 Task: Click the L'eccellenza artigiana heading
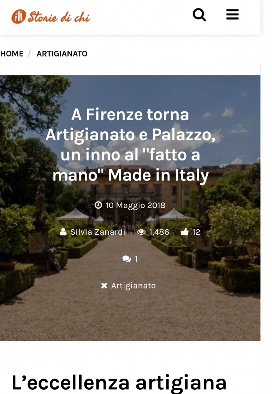119,383
